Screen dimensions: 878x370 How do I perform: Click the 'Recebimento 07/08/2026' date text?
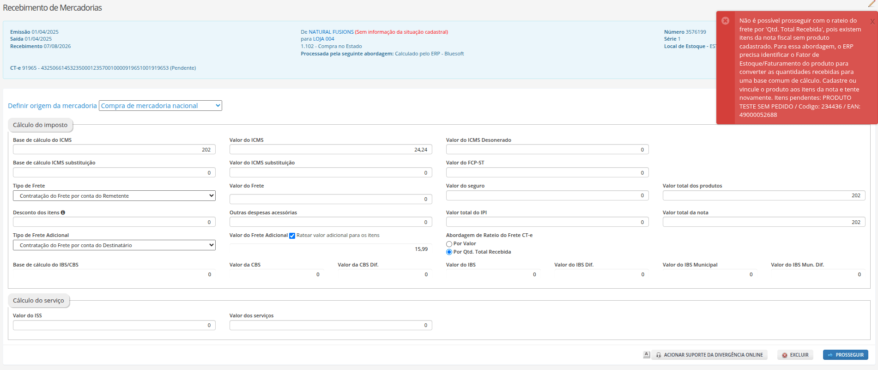click(41, 46)
